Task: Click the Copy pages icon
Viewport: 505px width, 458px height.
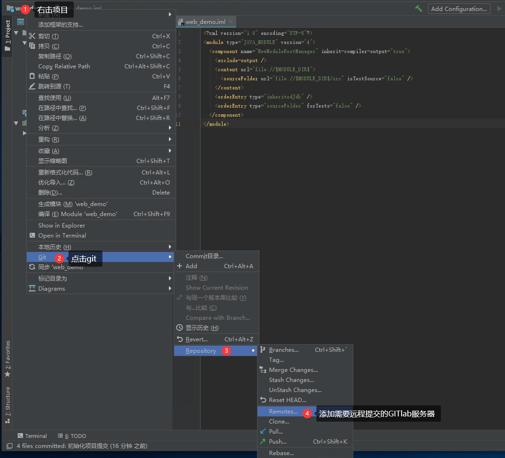Action: coord(32,46)
